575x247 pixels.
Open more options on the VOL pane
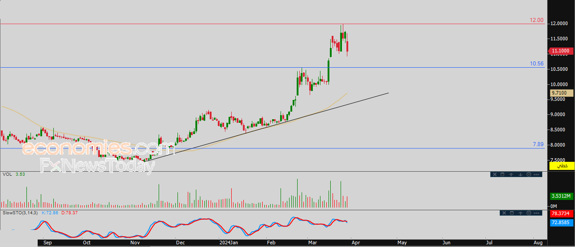pyautogui.click(x=536, y=174)
